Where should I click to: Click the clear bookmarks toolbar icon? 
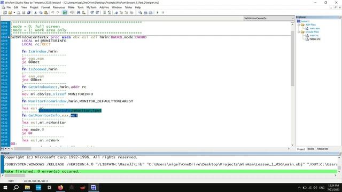pos(131,13)
